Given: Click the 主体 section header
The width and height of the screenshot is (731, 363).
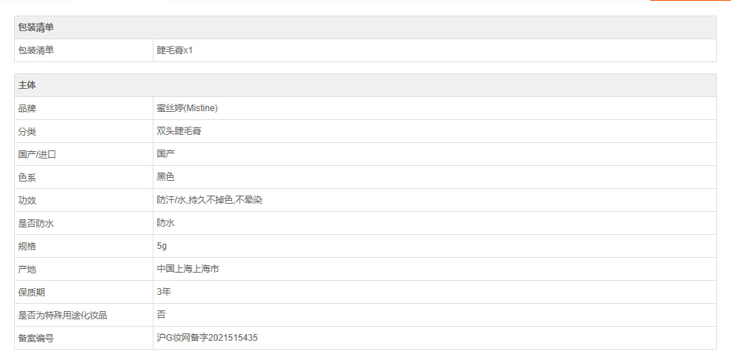Looking at the screenshot, I should pyautogui.click(x=27, y=85).
